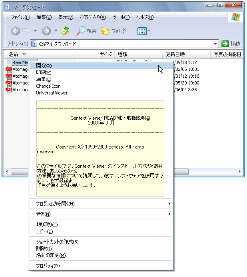Screen dimensions: 247x277
Task: Click the Windows flag logo
Action: pos(236,17)
